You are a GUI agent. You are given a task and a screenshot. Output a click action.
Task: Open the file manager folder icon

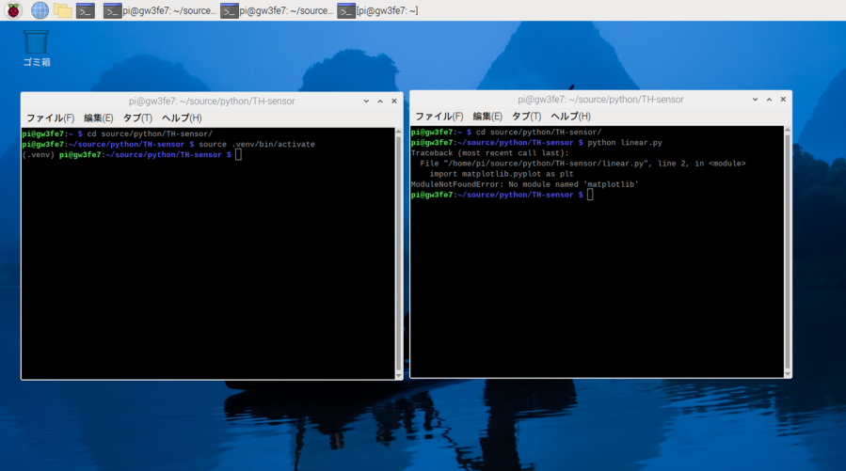[63, 10]
